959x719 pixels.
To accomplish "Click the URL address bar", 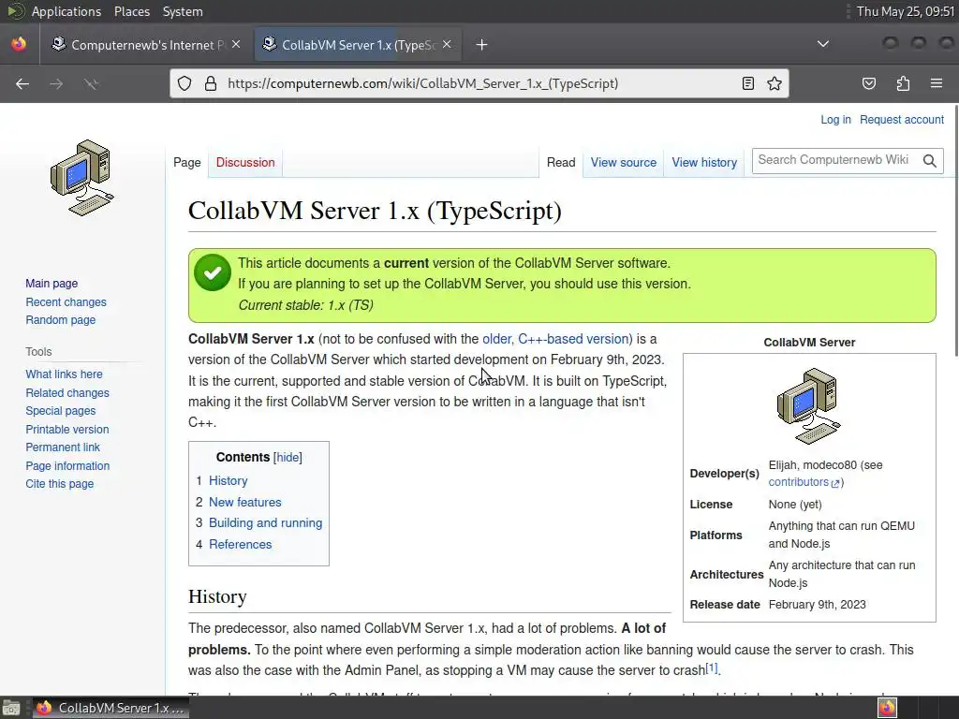I will tap(479, 83).
